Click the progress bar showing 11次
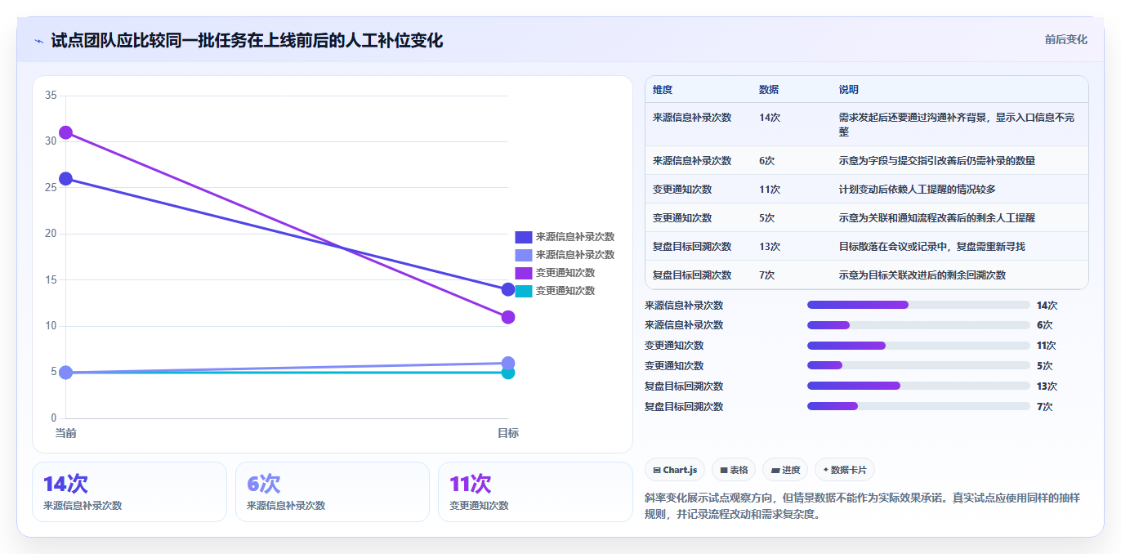The height and width of the screenshot is (554, 1121). (918, 346)
